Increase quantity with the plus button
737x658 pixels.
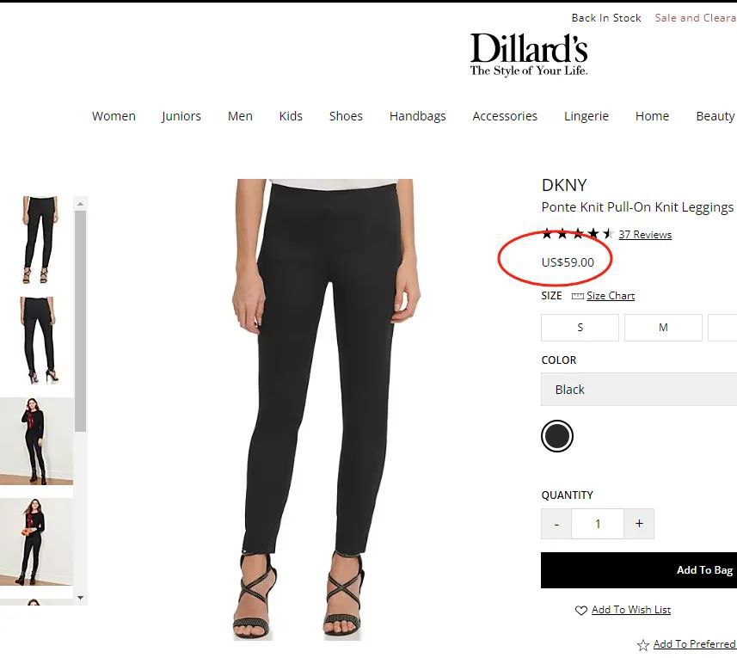pyautogui.click(x=639, y=524)
